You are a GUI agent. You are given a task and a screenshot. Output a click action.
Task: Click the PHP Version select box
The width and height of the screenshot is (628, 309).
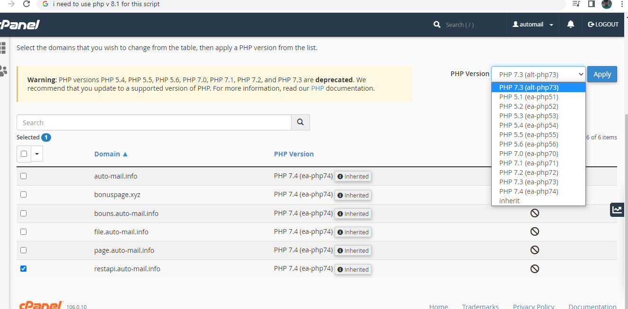pyautogui.click(x=538, y=75)
